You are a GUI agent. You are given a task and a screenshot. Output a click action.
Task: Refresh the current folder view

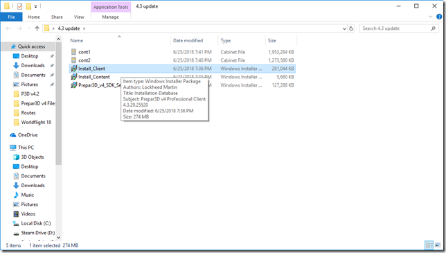[x=351, y=28]
